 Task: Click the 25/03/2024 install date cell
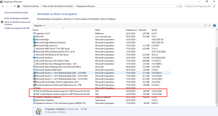pos(131,91)
